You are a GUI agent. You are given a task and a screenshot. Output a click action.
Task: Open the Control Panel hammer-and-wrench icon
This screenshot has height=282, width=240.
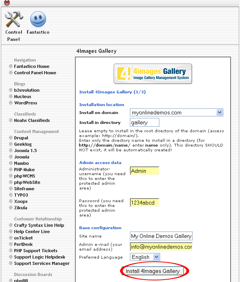(14, 19)
